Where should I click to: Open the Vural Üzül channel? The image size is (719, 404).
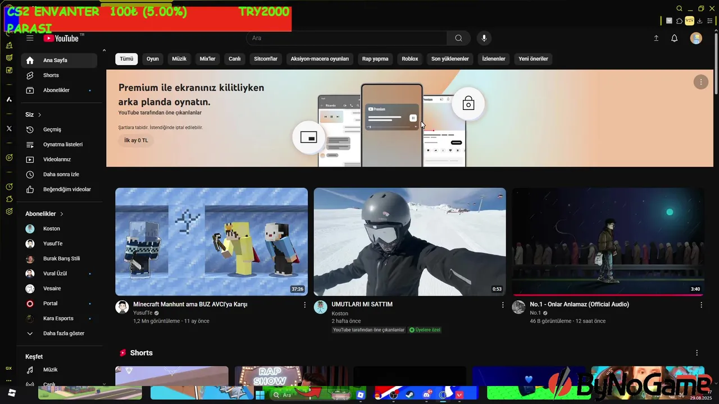[x=59, y=274]
